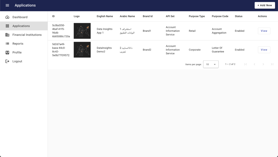
Task: Select the Applications grid icon in sidebar
Action: [x=7, y=26]
